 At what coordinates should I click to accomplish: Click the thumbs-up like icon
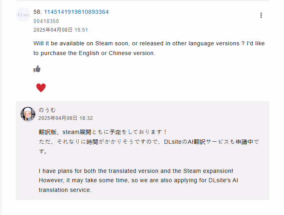37,69
